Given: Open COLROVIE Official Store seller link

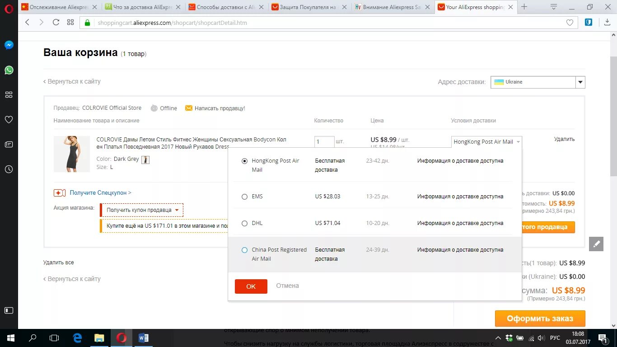Looking at the screenshot, I should point(112,108).
